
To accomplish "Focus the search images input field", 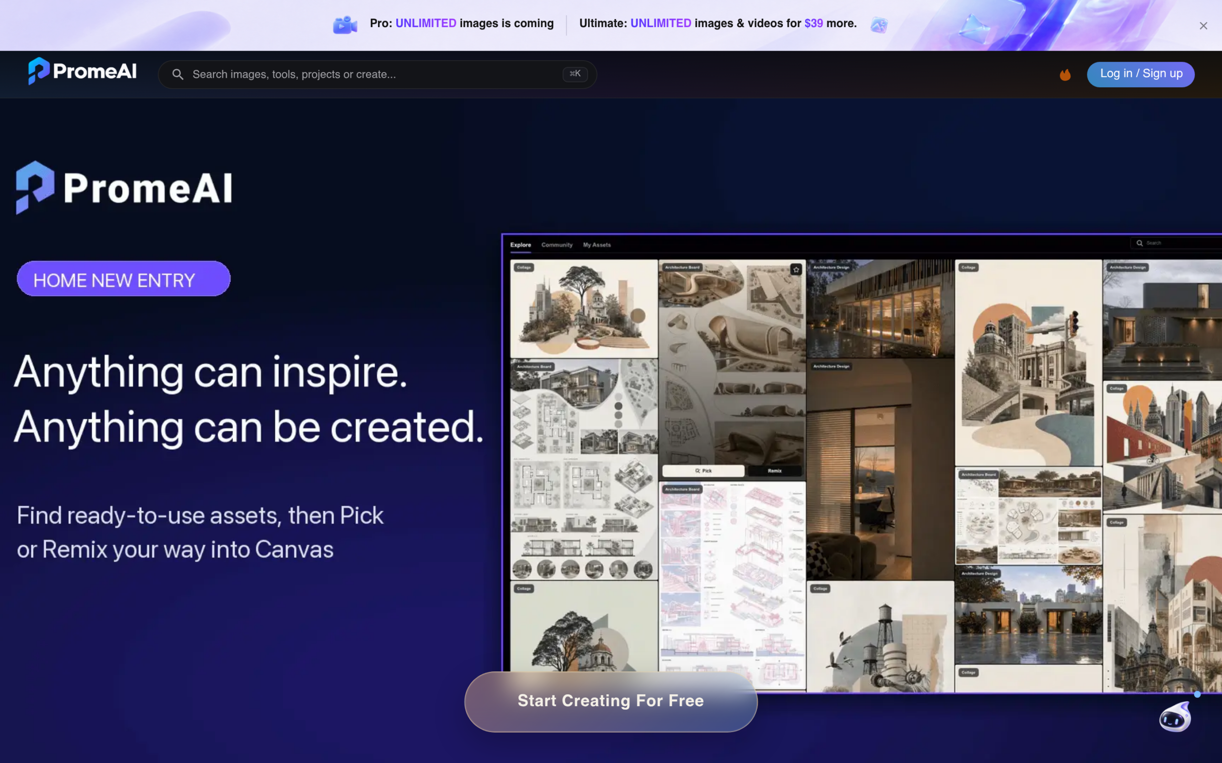I will tap(377, 75).
